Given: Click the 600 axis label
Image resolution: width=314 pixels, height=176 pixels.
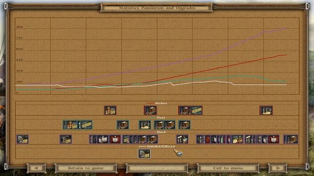Looking at the screenshot, I should (20, 49).
